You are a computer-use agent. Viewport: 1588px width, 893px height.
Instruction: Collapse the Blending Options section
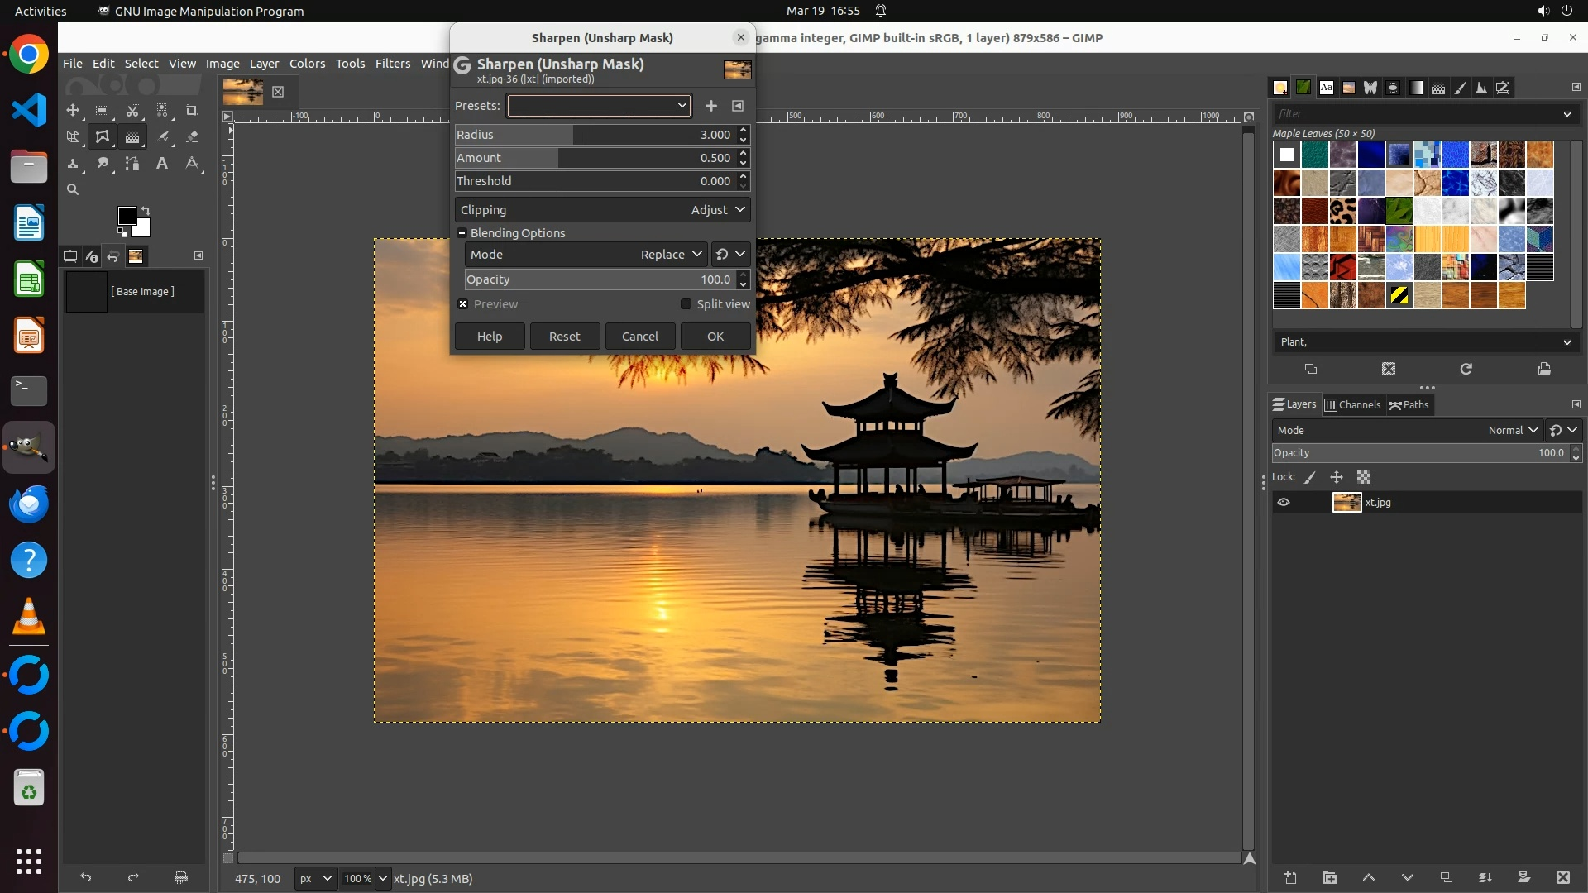[x=462, y=233]
